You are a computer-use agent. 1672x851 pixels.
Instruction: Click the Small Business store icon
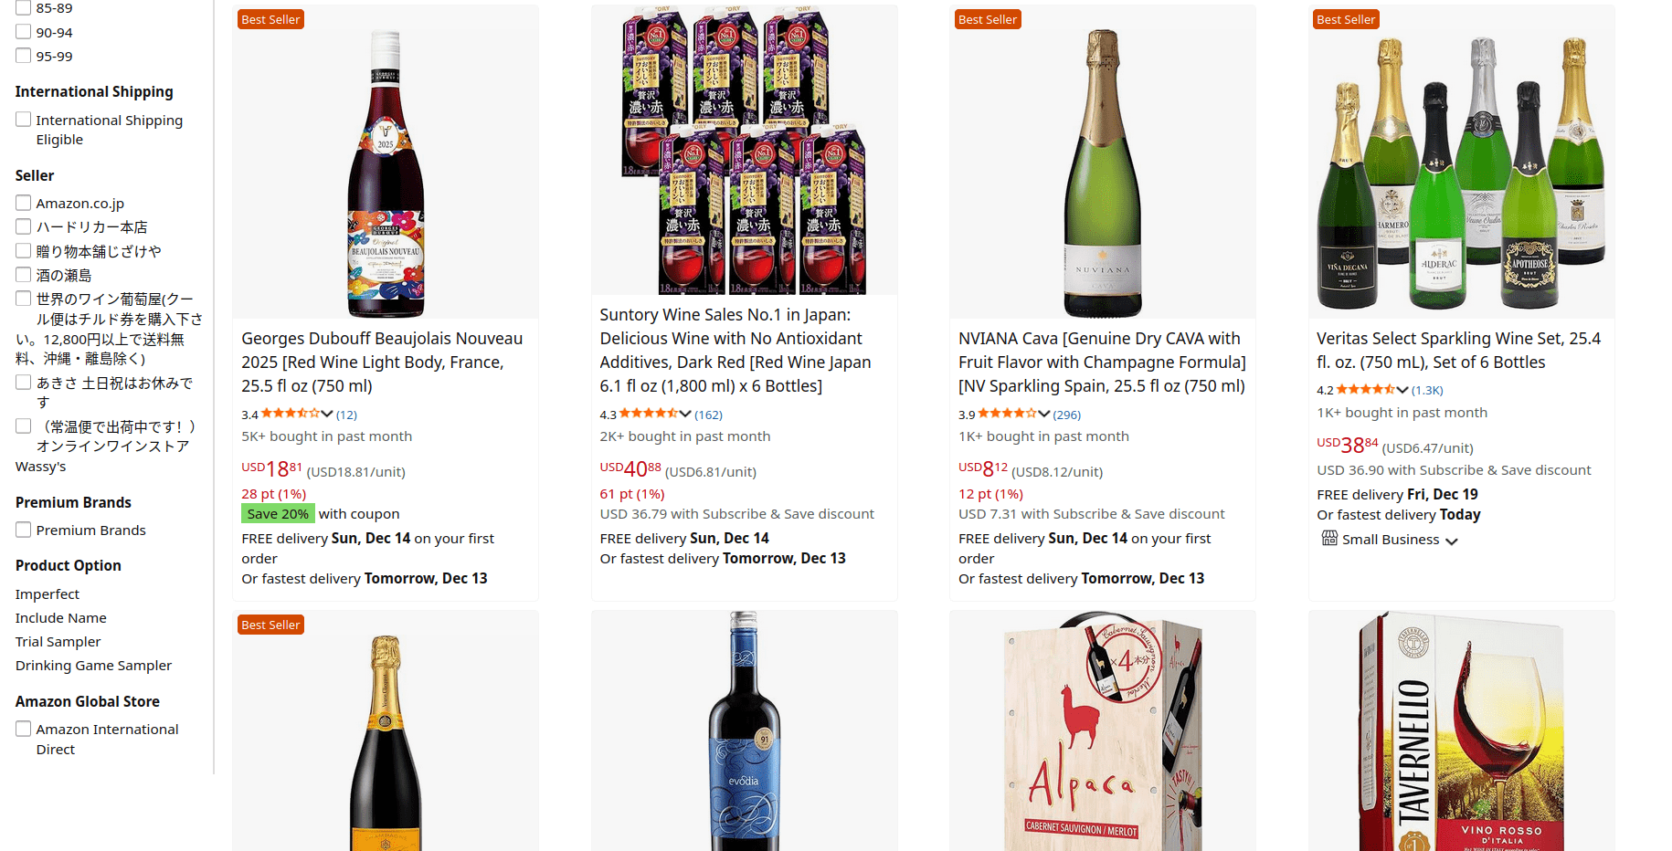[x=1329, y=539]
